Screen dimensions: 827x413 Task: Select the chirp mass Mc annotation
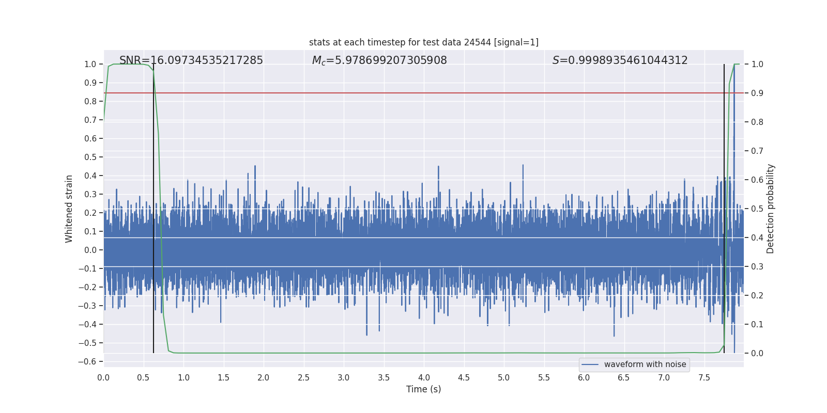click(379, 60)
